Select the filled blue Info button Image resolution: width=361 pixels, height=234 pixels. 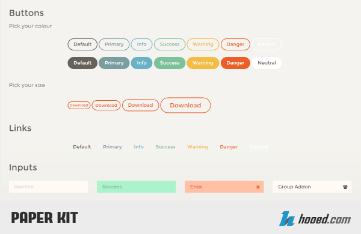(x=141, y=63)
